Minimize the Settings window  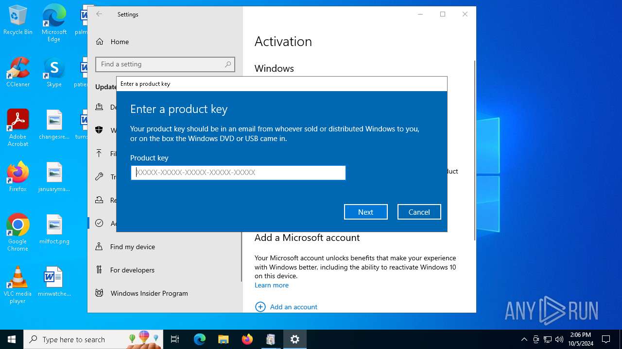[x=420, y=15]
